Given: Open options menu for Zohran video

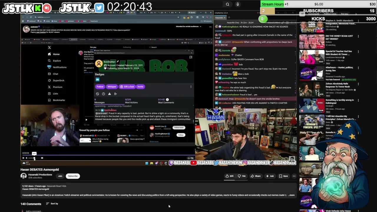Looking at the screenshot, I should click(358, 84).
